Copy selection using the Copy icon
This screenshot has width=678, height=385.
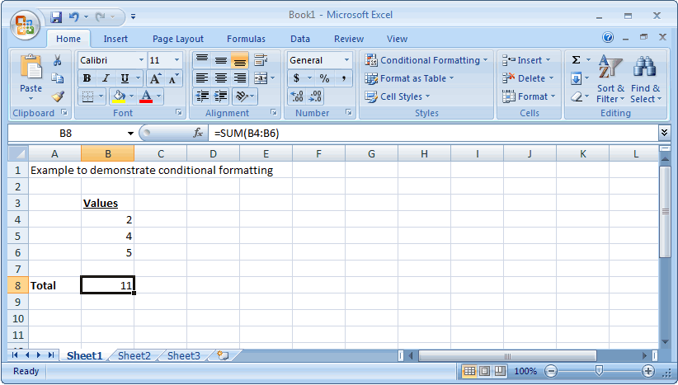pyautogui.click(x=57, y=78)
